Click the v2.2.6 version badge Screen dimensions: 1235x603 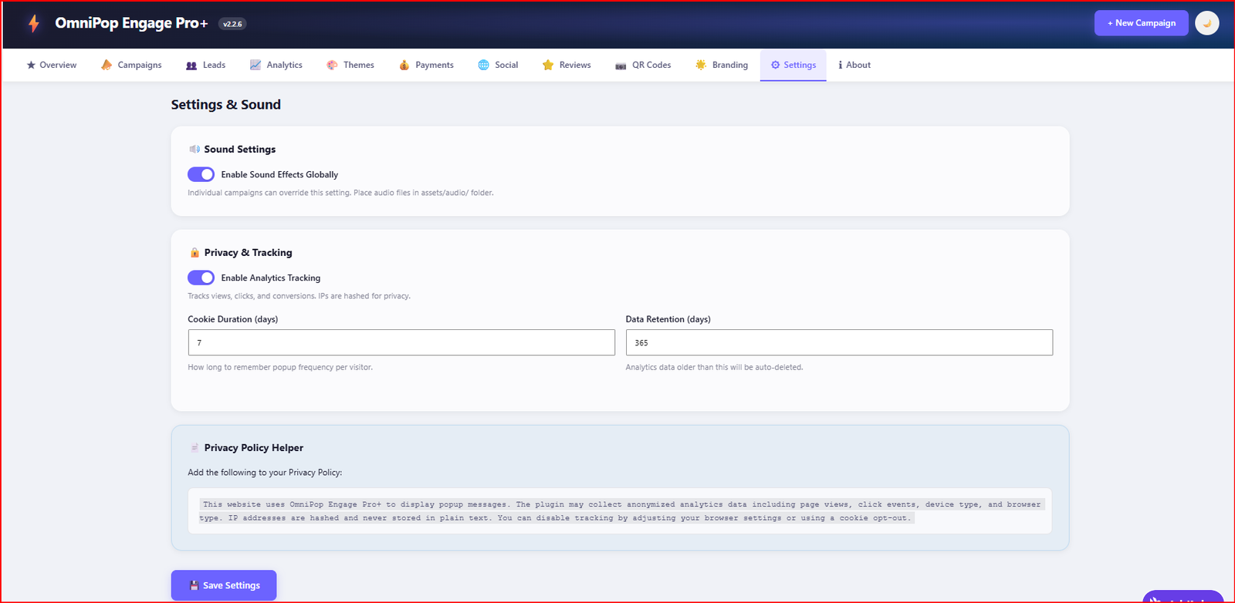pos(232,24)
